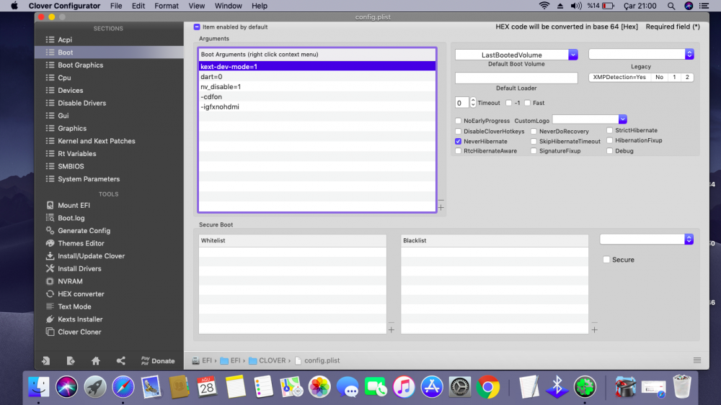Enable the Debug checkbox
Screen dimensions: 721x405
[610, 151]
